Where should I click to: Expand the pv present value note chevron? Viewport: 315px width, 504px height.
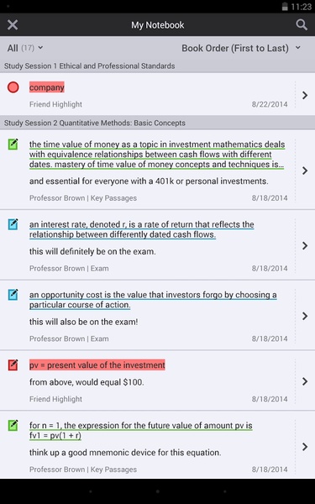point(305,381)
